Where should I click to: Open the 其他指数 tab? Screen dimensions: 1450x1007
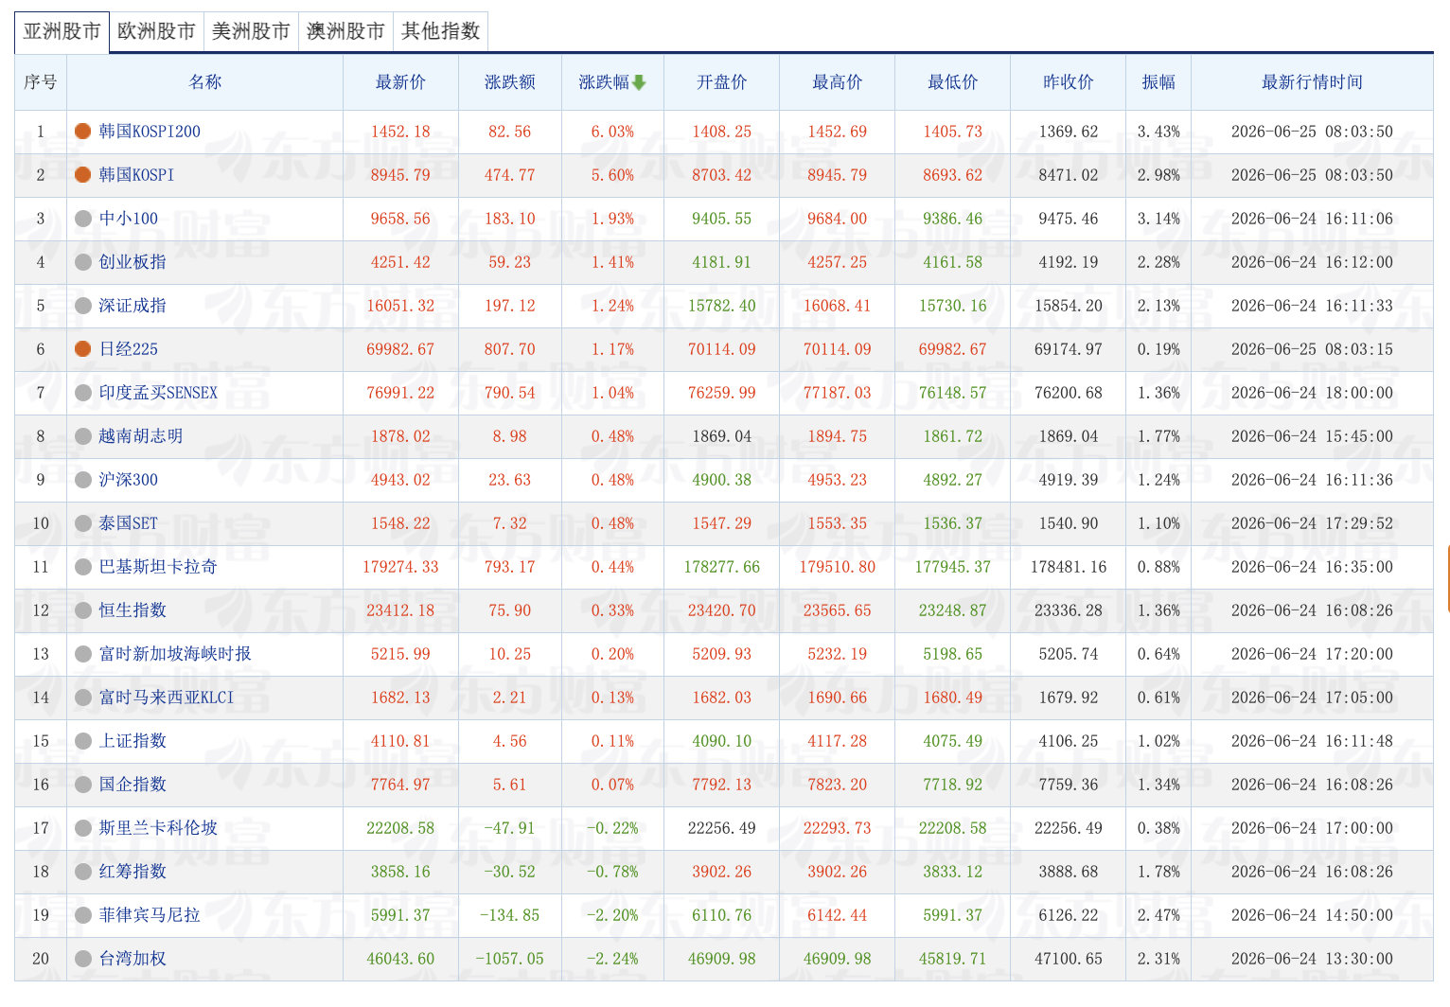(440, 31)
